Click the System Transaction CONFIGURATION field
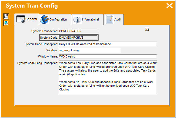Viewport: 176px width, 118px height. click(78, 31)
